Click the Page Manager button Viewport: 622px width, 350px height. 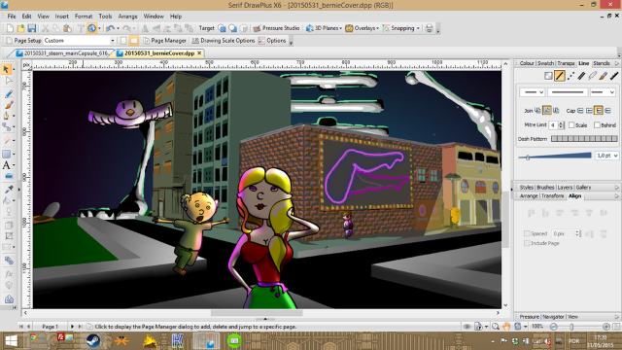(x=164, y=41)
